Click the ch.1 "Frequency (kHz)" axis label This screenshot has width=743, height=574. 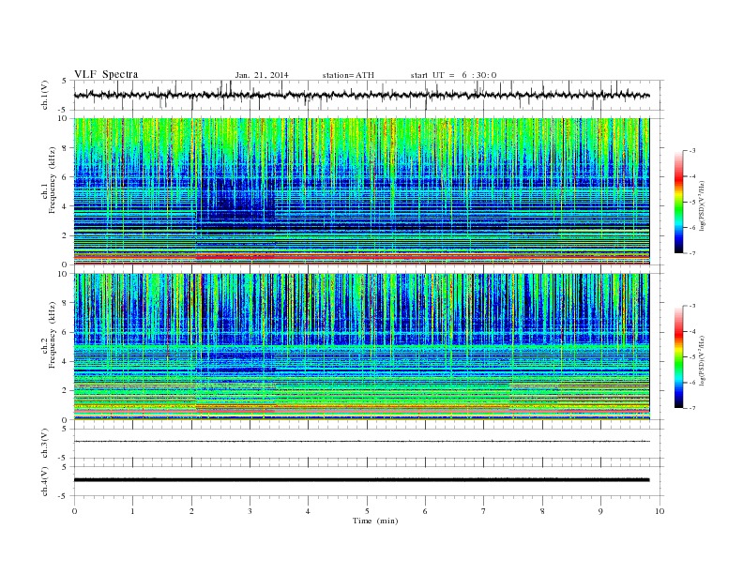click(53, 180)
